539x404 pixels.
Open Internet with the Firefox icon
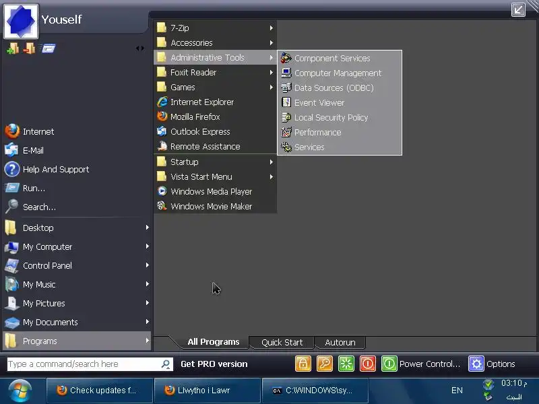point(30,131)
